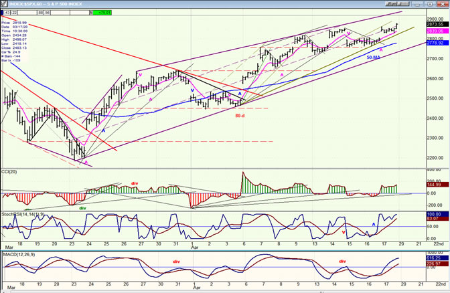Click the black 2873.55 last price tag
This screenshot has width=450, height=293.
tap(437, 24)
